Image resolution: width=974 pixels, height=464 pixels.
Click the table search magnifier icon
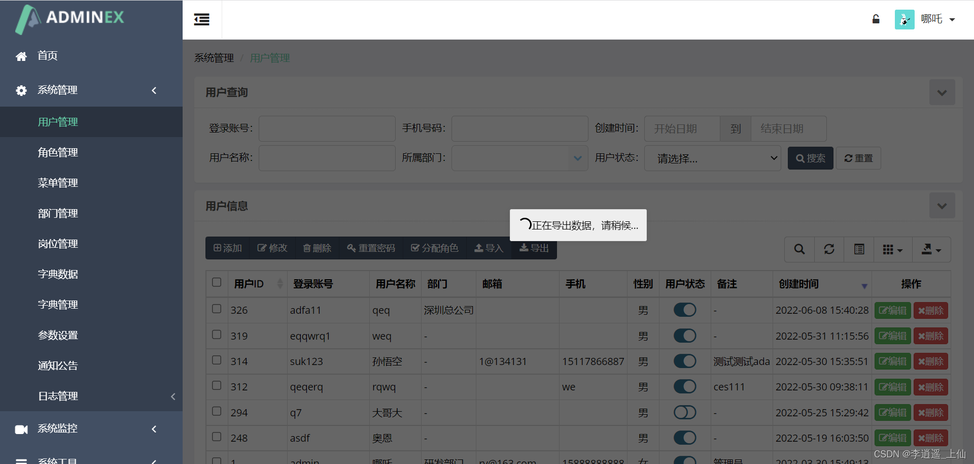click(799, 249)
